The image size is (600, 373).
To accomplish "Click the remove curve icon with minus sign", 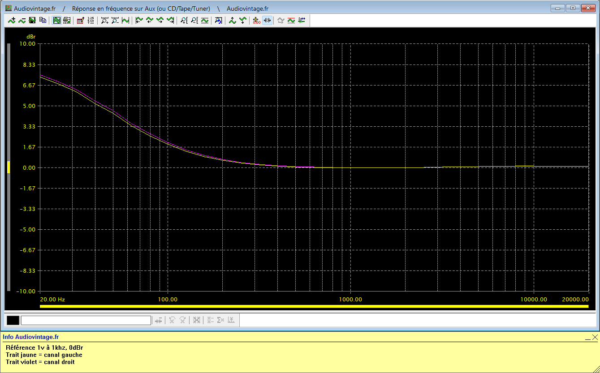I will (x=22, y=20).
